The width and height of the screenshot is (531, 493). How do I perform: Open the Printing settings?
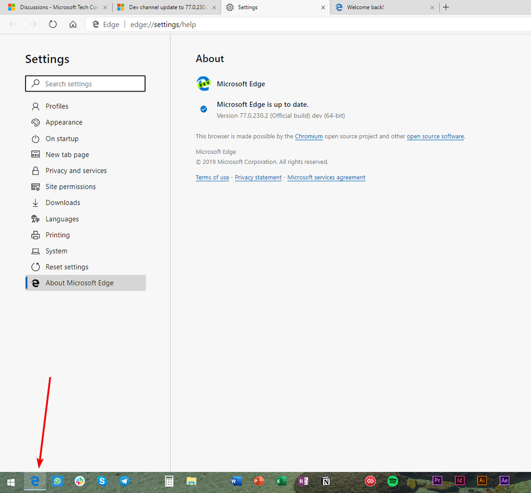tap(86, 235)
